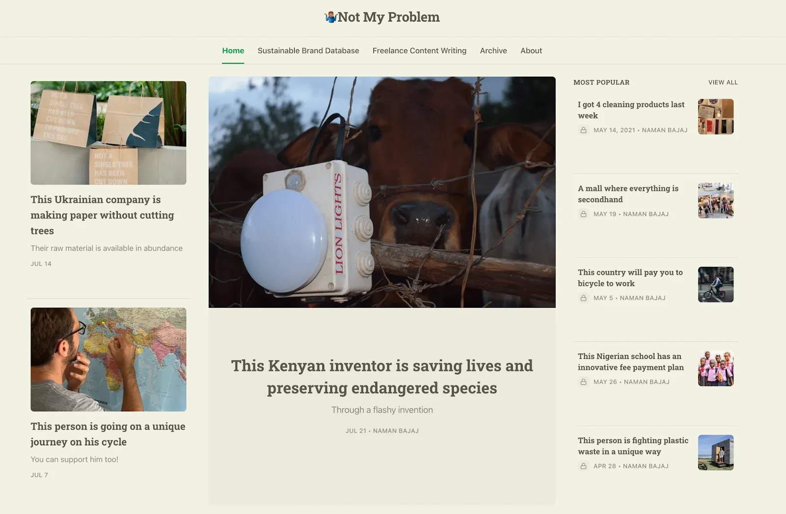Click lock icon beside May 14, 2021 post

click(x=583, y=130)
